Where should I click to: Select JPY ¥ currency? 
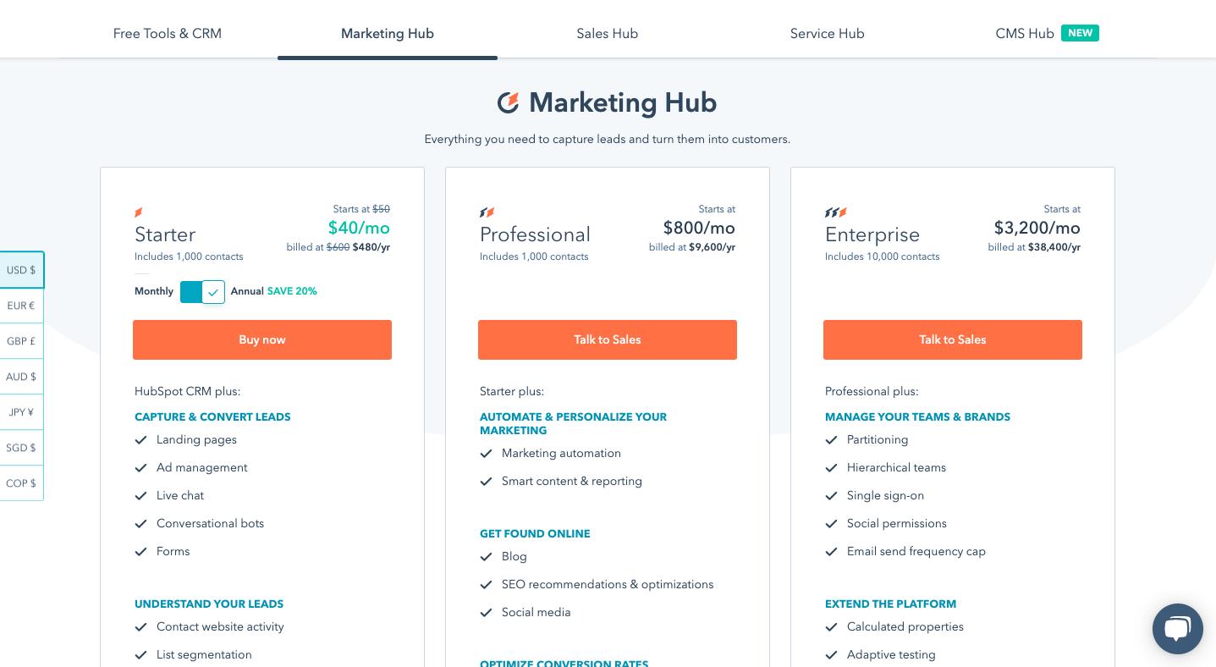[21, 412]
